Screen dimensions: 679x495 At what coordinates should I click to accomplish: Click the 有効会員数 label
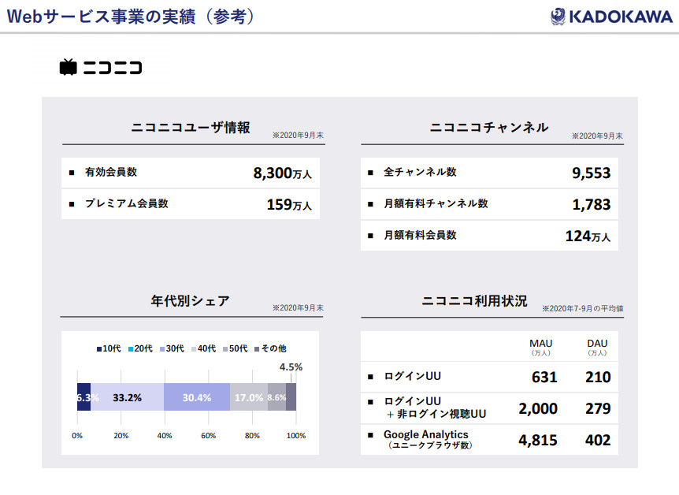tap(111, 172)
